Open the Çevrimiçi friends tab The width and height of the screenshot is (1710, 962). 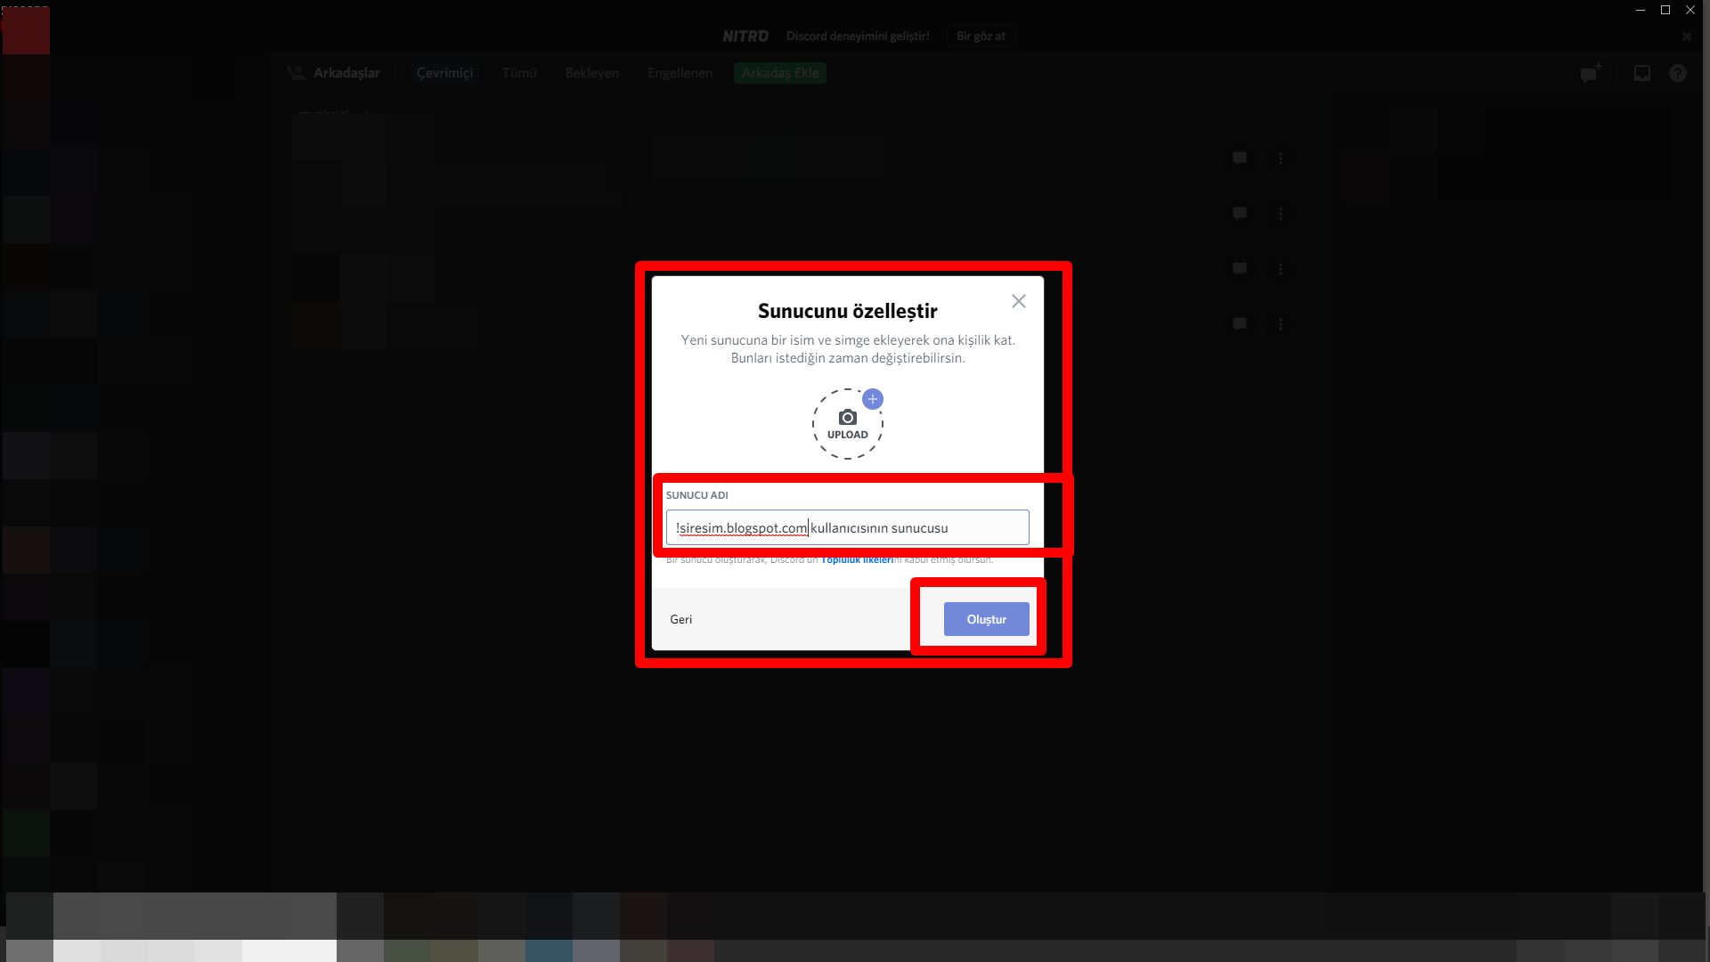point(444,73)
